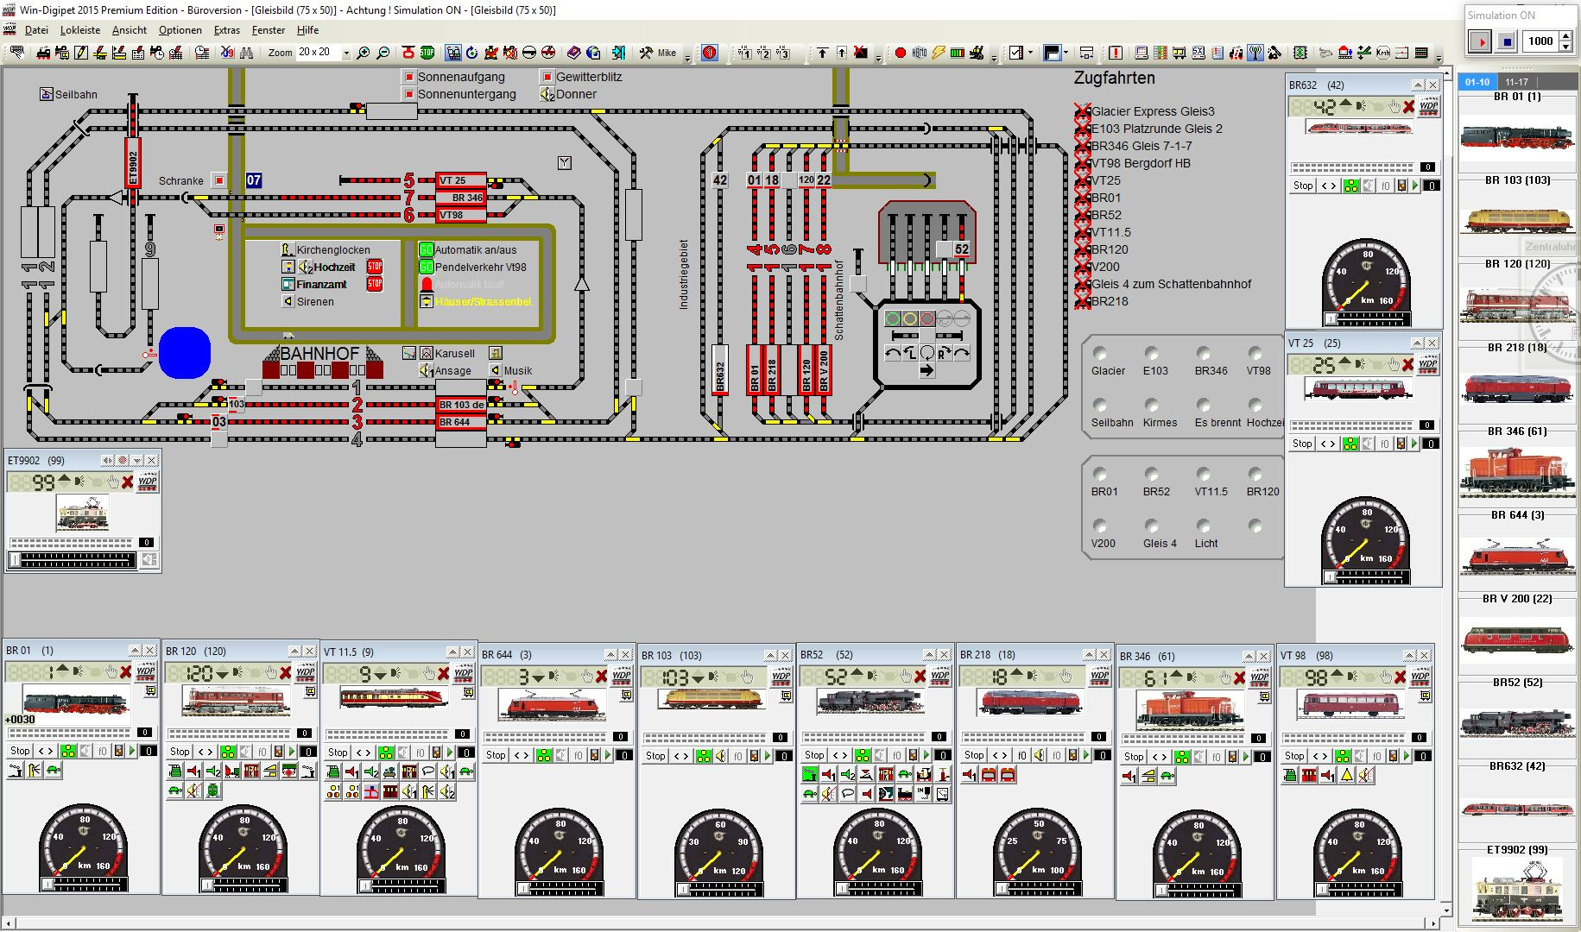This screenshot has width=1581, height=932.
Task: Collapse the BR 01 control panel
Action: [135, 650]
